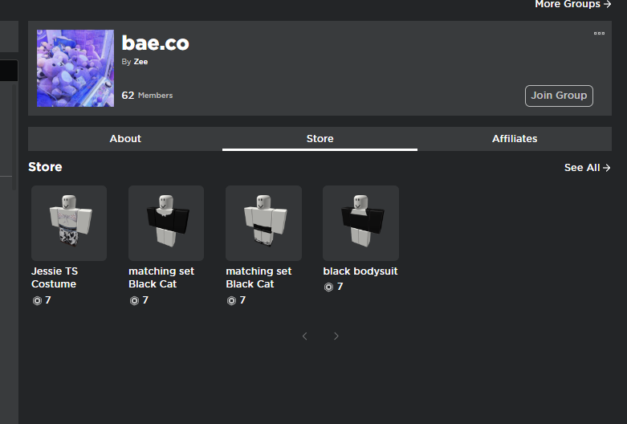The width and height of the screenshot is (627, 424).
Task: Click the Store section heading
Action: point(45,167)
